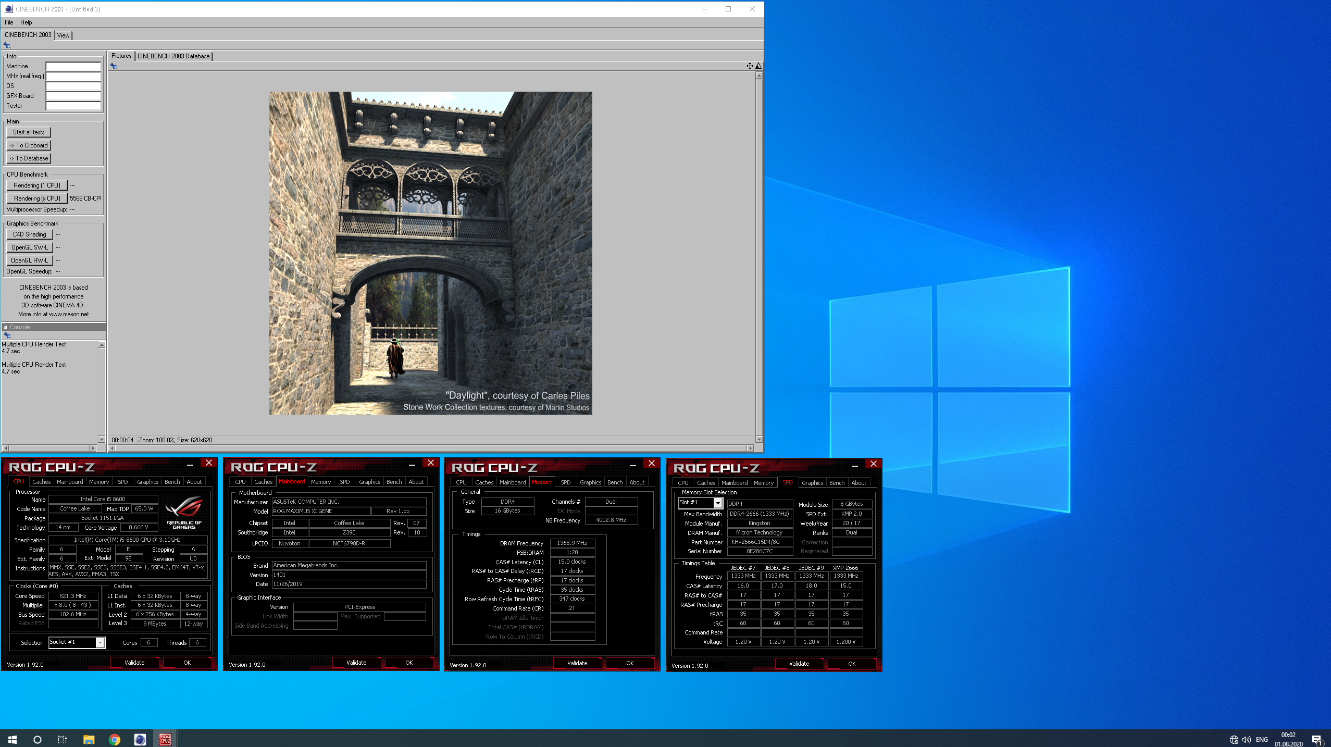Select the Pictures tab

tap(121, 56)
